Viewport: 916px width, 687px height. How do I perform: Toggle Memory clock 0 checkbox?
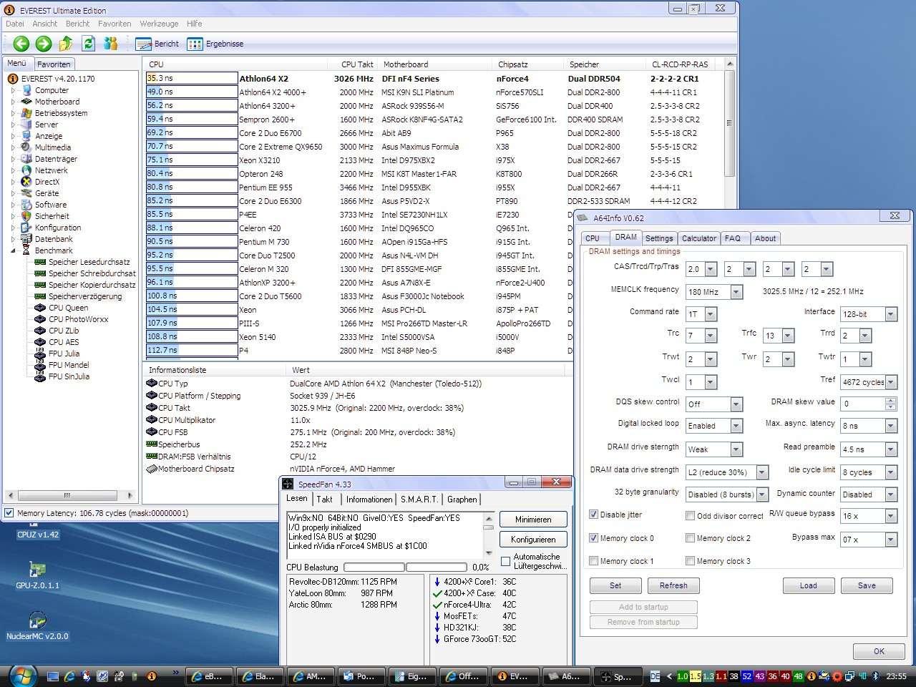tap(593, 538)
